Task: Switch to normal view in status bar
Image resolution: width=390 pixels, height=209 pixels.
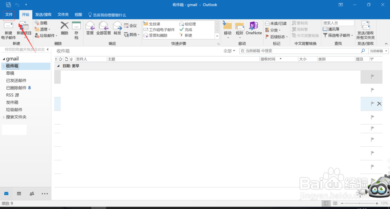Action: pyautogui.click(x=326, y=203)
